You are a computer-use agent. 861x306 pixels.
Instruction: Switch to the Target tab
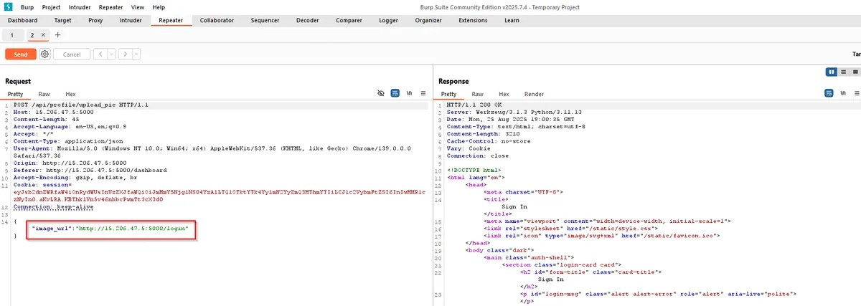pyautogui.click(x=62, y=21)
